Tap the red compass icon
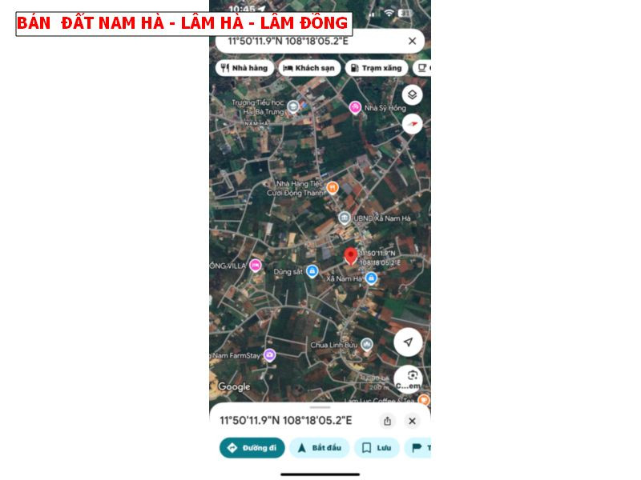This screenshot has width=641, height=480. [412, 124]
